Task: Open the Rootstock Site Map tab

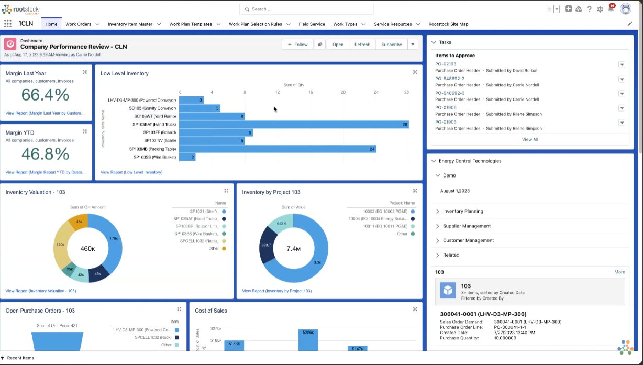Action: (448, 24)
